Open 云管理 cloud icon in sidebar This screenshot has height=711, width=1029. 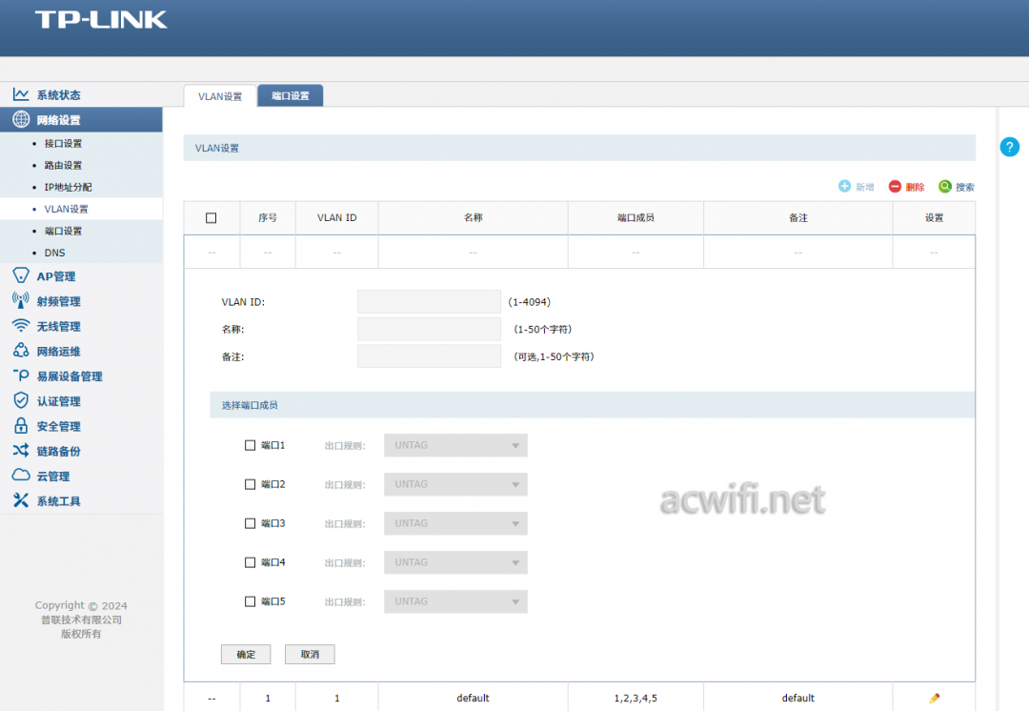click(21, 476)
